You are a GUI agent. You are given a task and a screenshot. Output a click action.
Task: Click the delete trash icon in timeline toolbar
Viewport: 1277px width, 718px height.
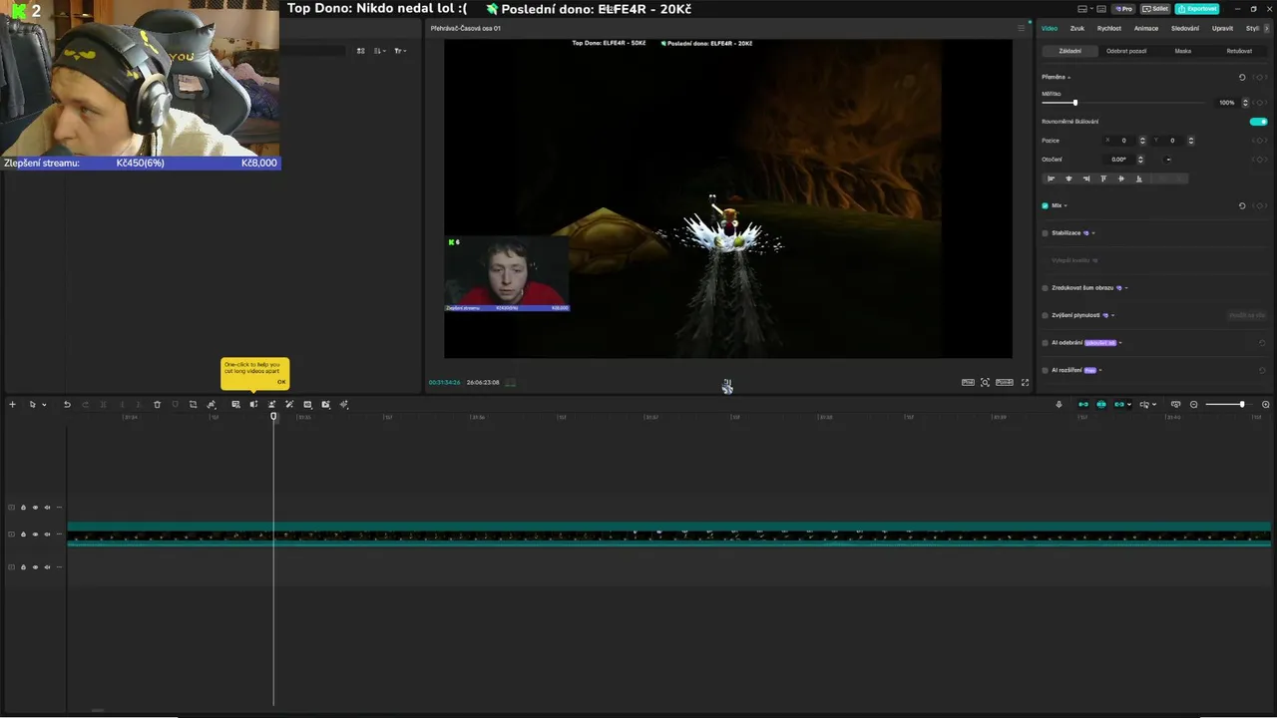coord(157,404)
